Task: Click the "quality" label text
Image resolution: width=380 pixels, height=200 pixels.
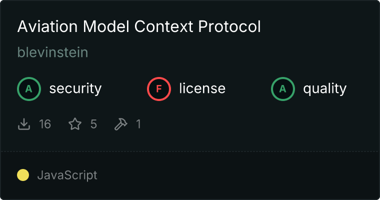Action: tap(324, 89)
